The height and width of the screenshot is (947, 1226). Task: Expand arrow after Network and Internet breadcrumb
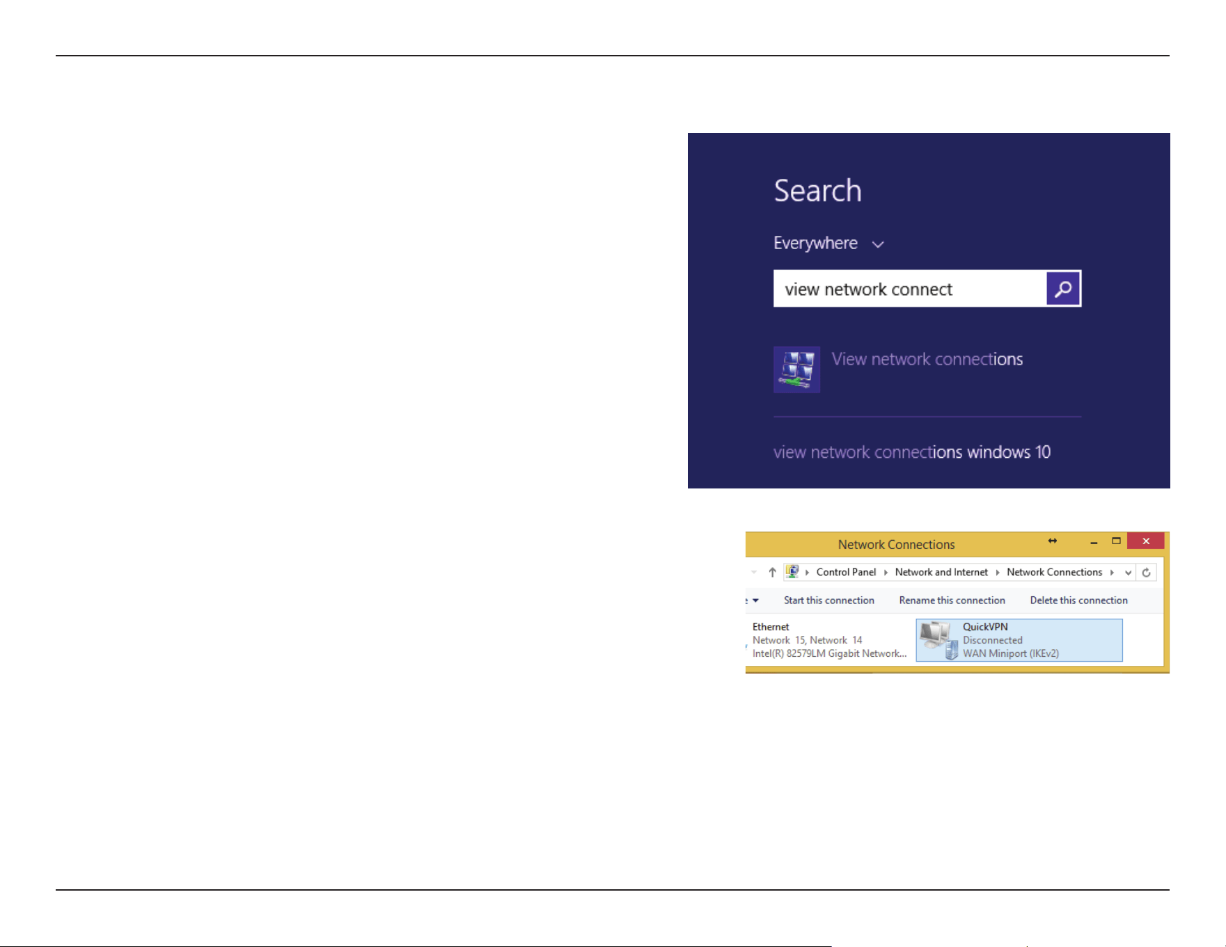[x=998, y=573]
